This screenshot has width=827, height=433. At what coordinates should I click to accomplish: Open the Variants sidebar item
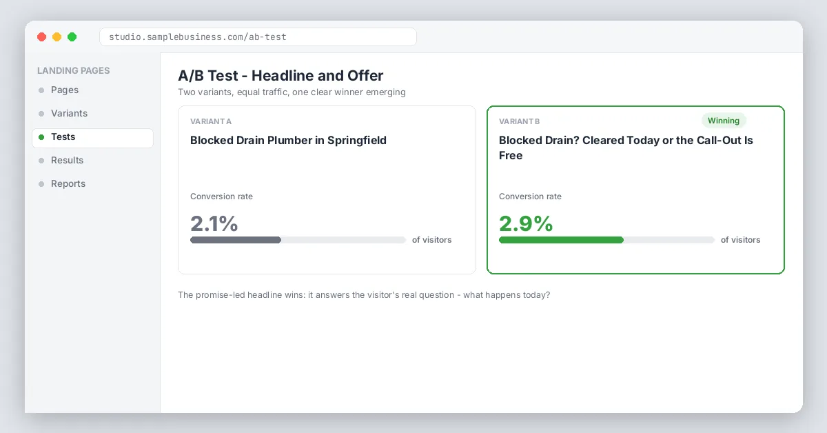tap(92, 113)
